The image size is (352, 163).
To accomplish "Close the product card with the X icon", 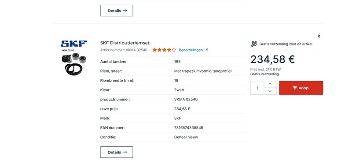I will (x=319, y=36).
